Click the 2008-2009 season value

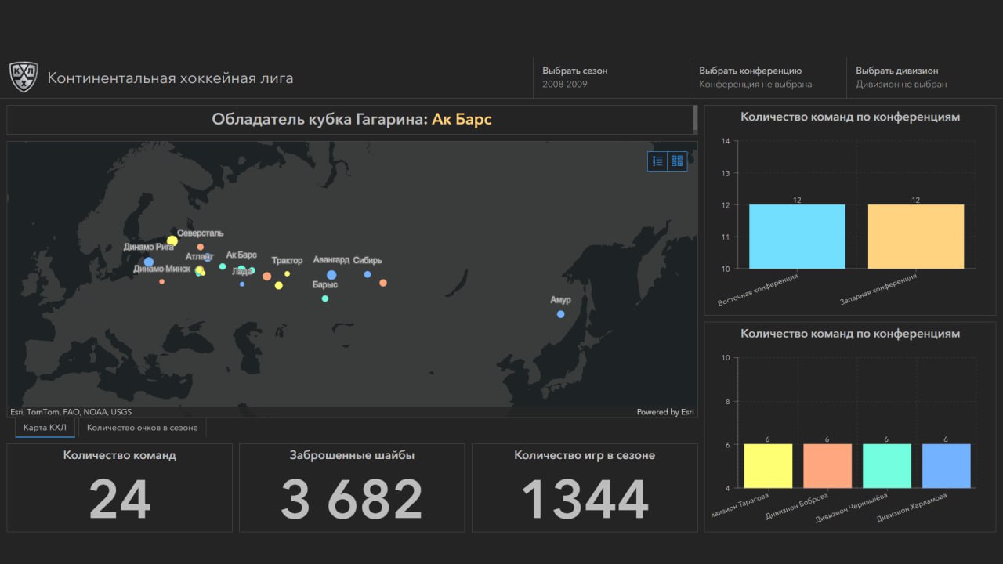[x=565, y=84]
